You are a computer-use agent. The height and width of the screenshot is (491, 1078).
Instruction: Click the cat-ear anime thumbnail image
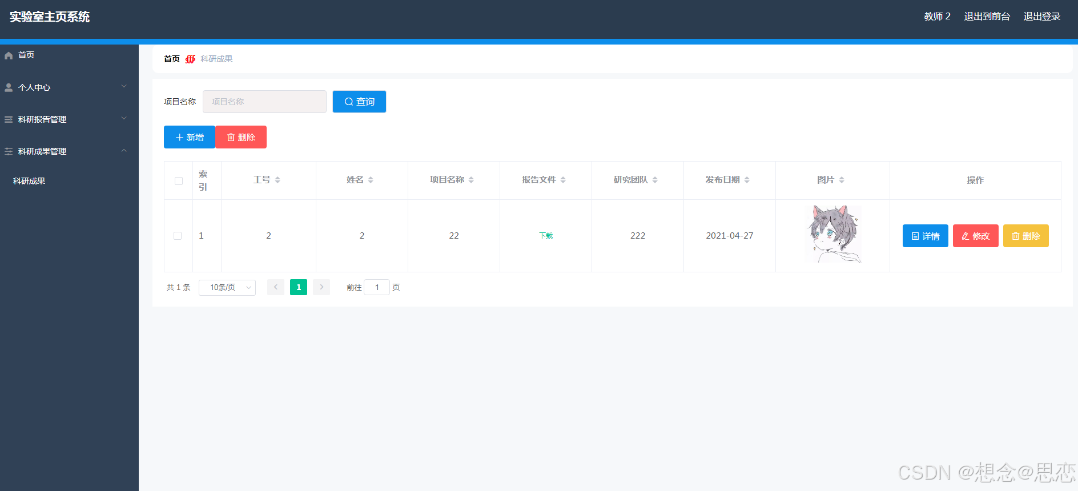pyautogui.click(x=833, y=234)
